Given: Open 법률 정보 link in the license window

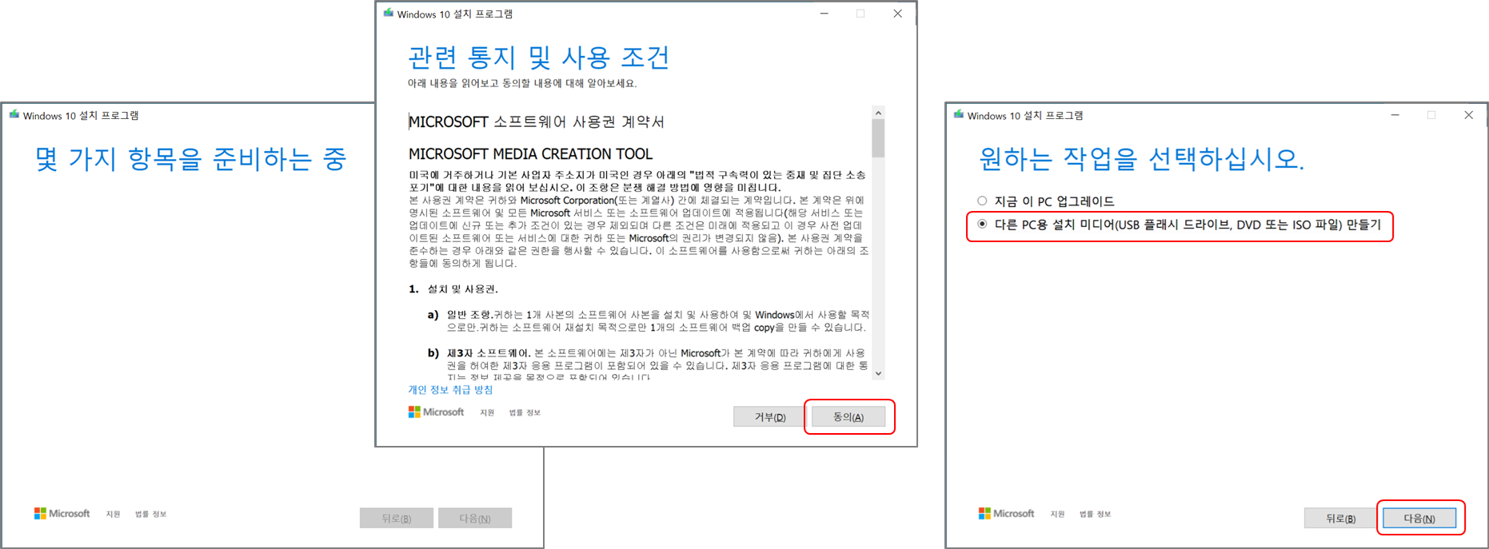Looking at the screenshot, I should pyautogui.click(x=525, y=412).
